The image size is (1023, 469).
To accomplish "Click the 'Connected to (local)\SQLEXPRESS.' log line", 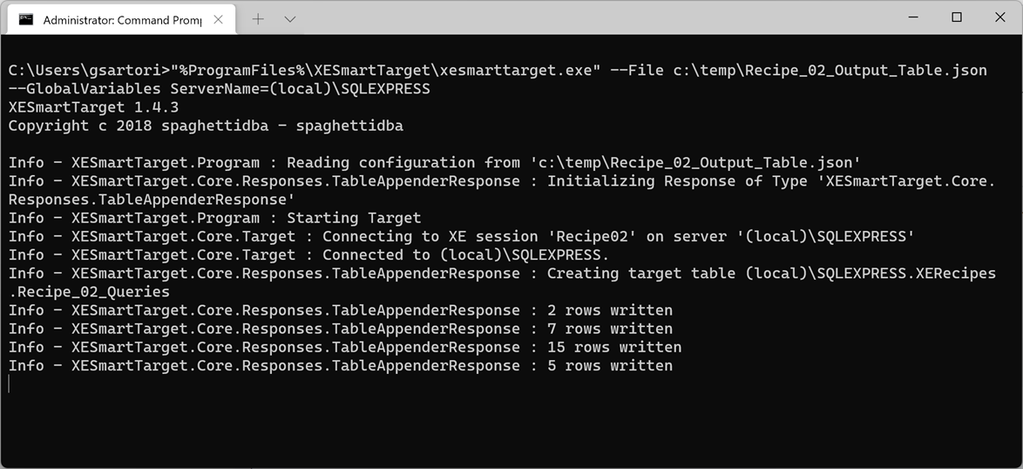I will pos(308,255).
